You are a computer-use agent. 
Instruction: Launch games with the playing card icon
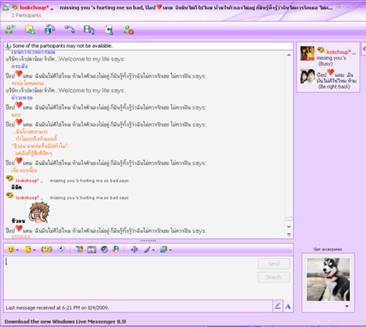click(108, 30)
